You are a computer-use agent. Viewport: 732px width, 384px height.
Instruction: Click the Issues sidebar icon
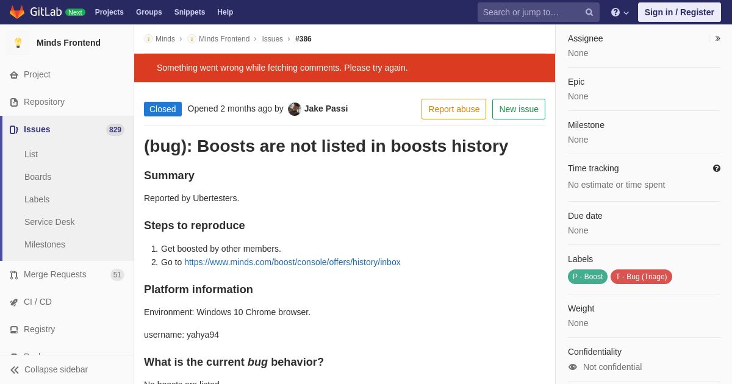14,130
